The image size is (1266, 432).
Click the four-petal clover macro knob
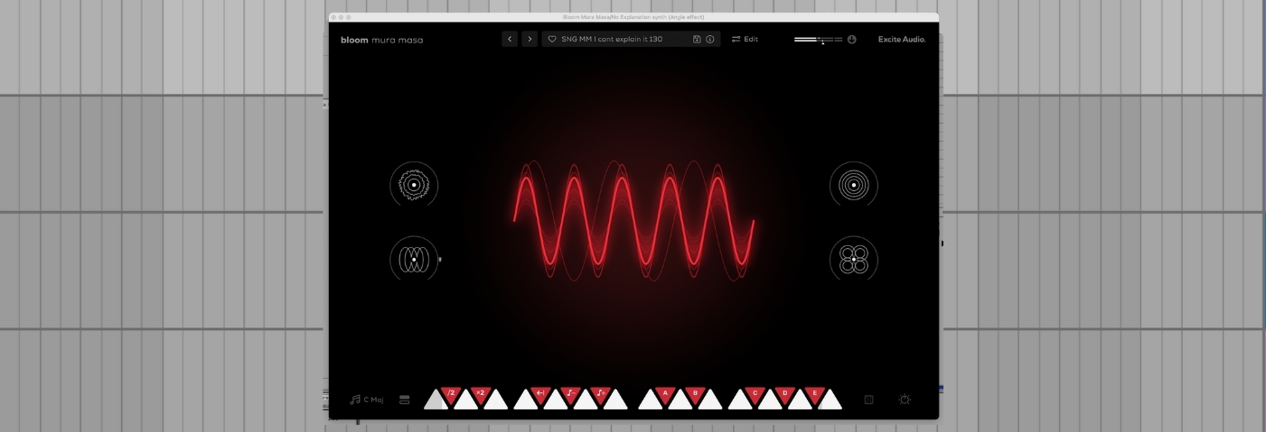pyautogui.click(x=853, y=260)
